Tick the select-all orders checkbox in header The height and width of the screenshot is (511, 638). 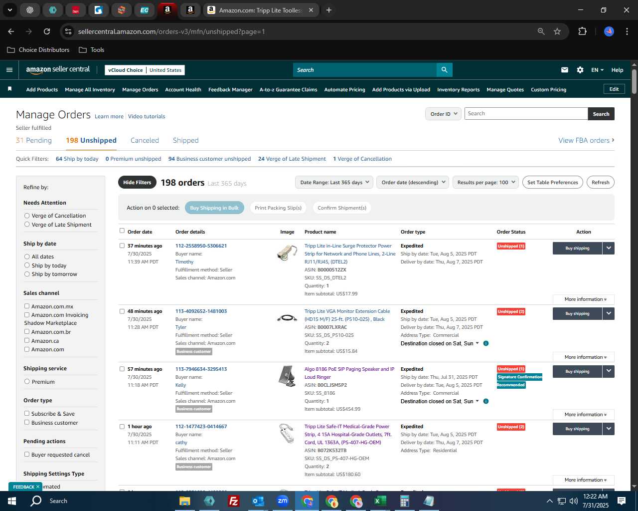122,231
